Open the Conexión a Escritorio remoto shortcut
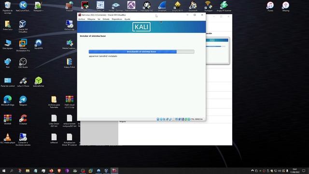This screenshot has width=309, height=174. click(x=23, y=140)
